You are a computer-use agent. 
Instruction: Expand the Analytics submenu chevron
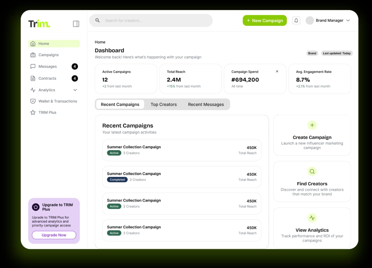click(x=75, y=90)
